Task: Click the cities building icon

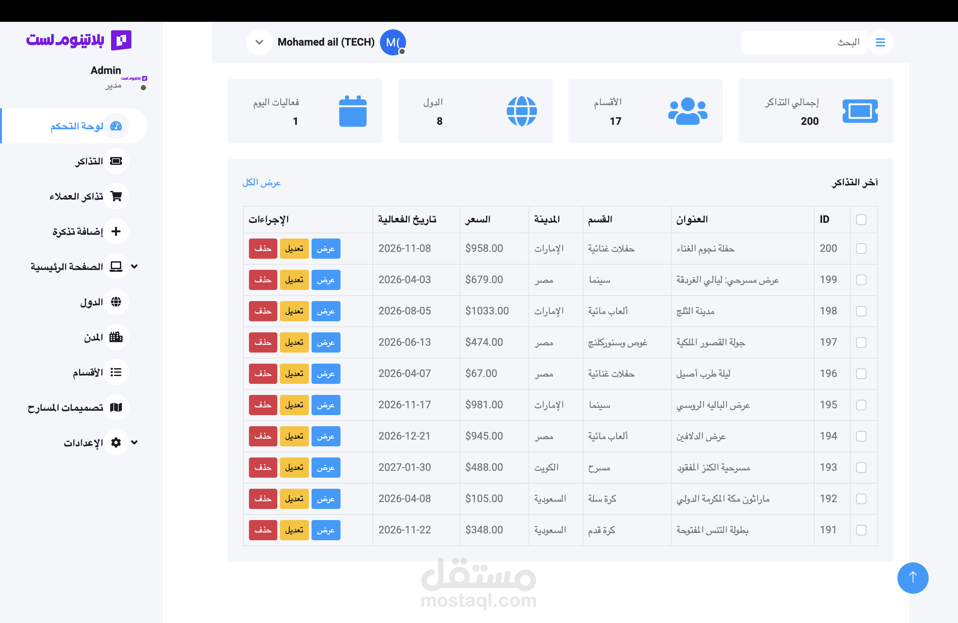Action: tap(116, 337)
